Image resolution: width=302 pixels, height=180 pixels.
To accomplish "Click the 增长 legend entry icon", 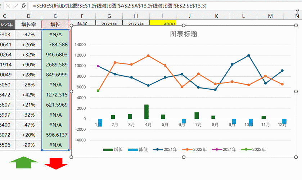I will [108, 150].
